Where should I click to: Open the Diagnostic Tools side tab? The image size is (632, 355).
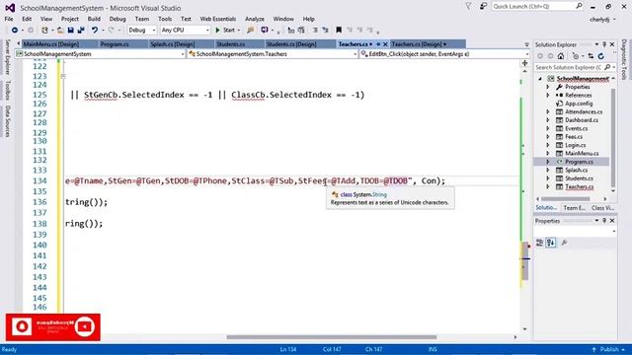coord(624,59)
